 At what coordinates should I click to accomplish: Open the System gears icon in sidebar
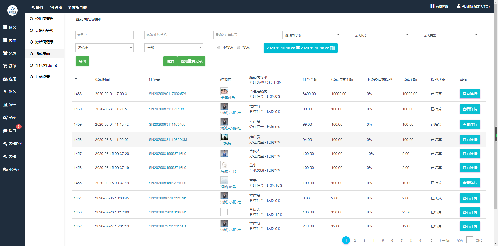coord(5,118)
